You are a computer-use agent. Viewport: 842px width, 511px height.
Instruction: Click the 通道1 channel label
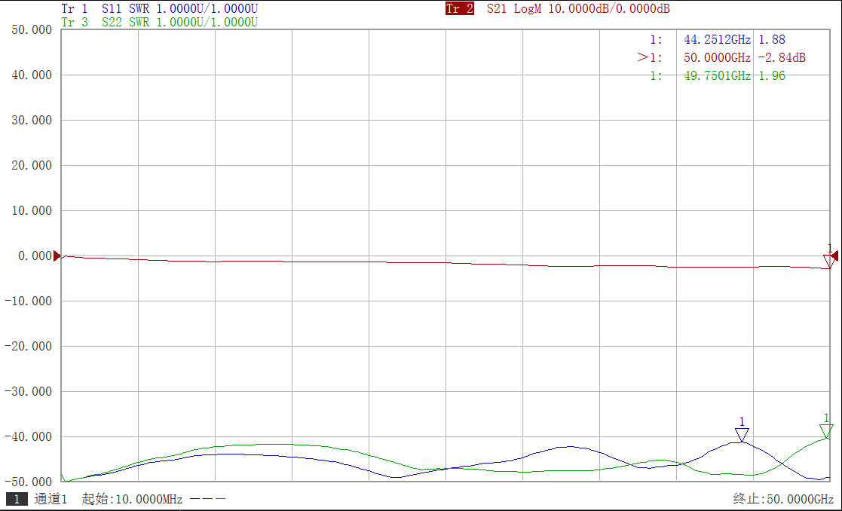tap(51, 499)
